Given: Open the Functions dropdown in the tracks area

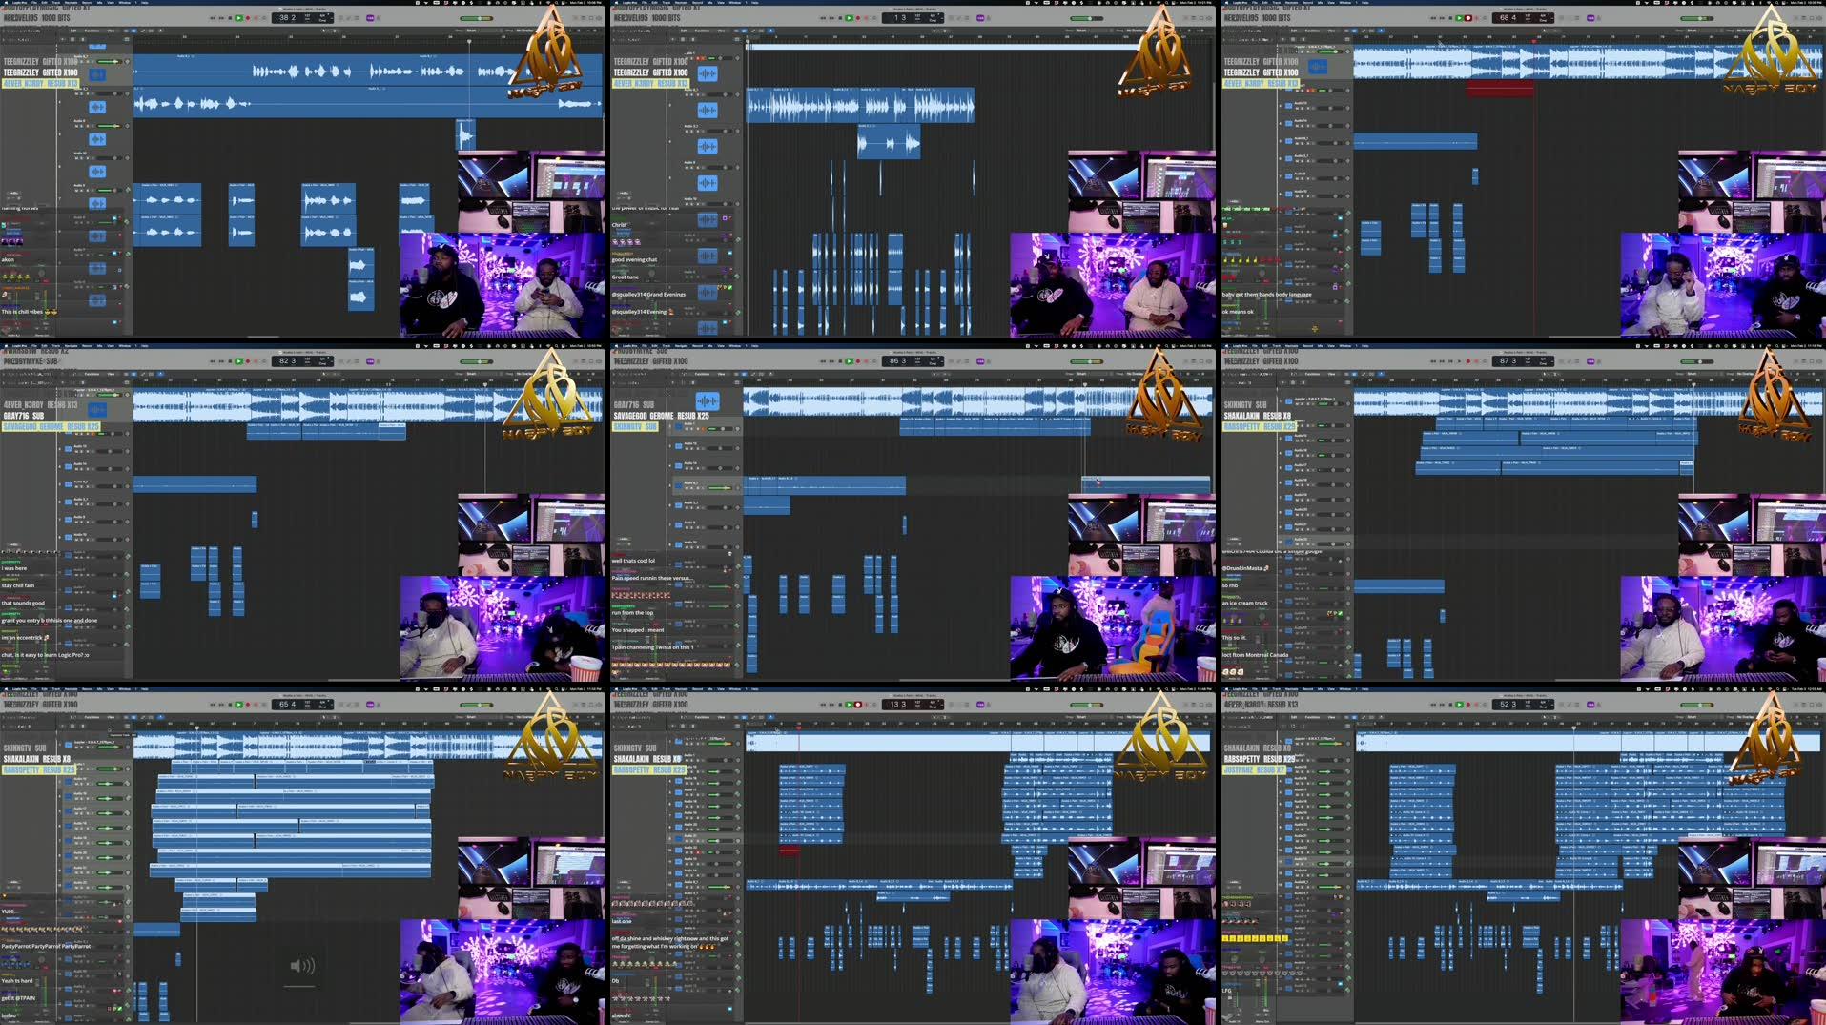Looking at the screenshot, I should pos(92,31).
